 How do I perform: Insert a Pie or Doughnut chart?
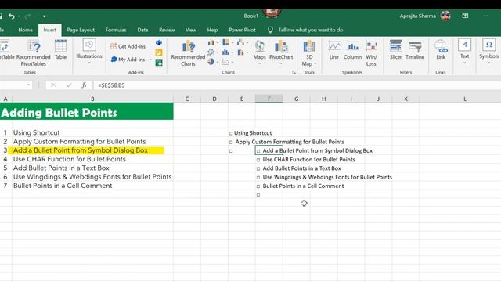click(x=213, y=61)
